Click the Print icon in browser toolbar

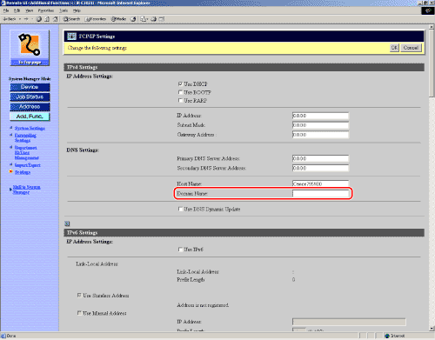pyautogui.click(x=154, y=19)
